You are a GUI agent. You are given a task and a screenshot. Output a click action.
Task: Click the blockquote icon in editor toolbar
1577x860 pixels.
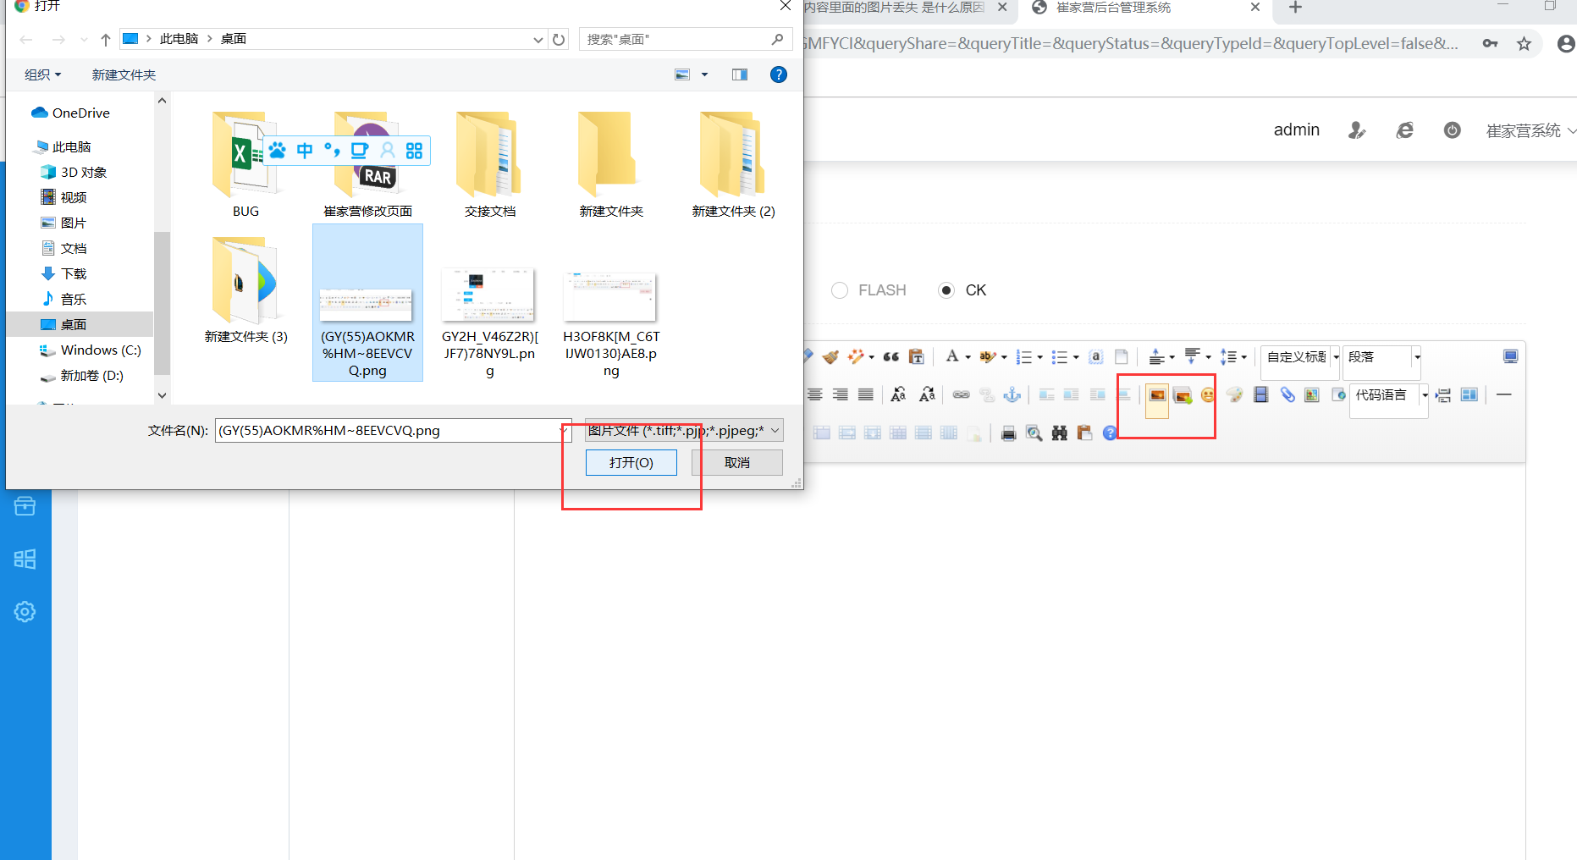(891, 357)
